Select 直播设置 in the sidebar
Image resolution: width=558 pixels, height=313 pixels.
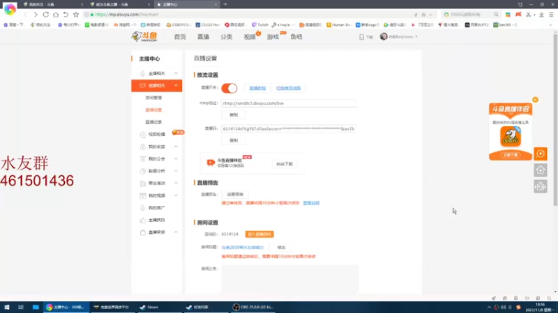153,110
